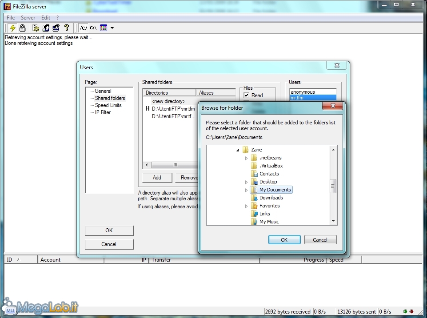Expand the Favorites folder node

(x=246, y=206)
